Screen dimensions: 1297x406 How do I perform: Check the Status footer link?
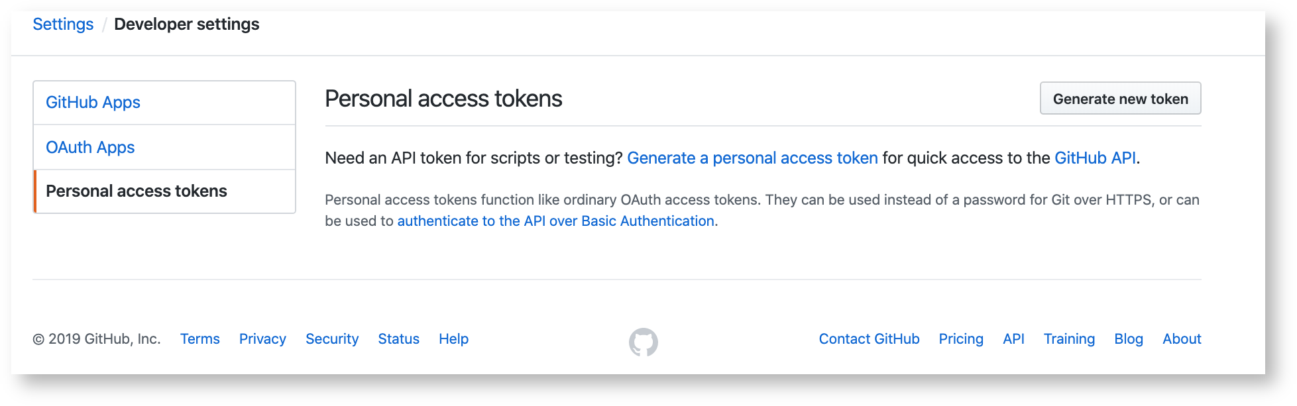click(x=398, y=339)
